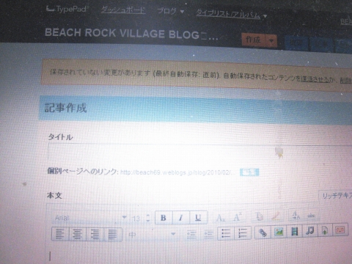Toggle underline formatting with the U button
The image size is (352, 264).
[198, 217]
